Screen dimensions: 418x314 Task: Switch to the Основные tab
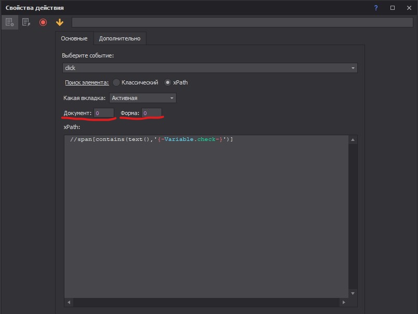tap(74, 38)
